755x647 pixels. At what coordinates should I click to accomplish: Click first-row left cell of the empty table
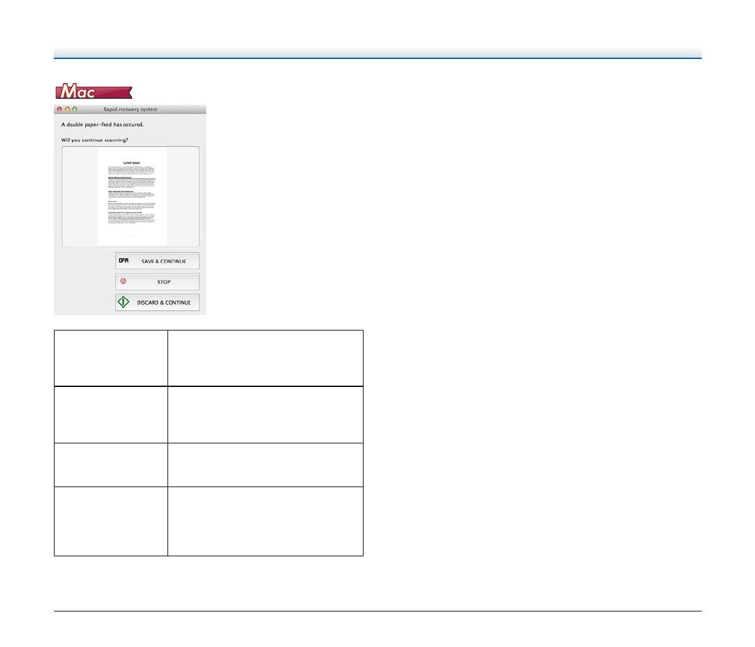point(111,358)
